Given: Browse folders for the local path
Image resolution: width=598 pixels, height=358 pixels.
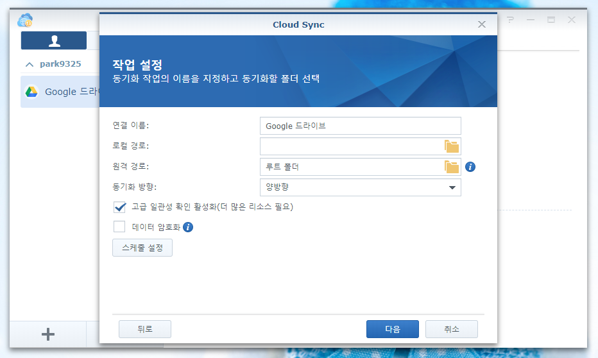Looking at the screenshot, I should tap(452, 146).
